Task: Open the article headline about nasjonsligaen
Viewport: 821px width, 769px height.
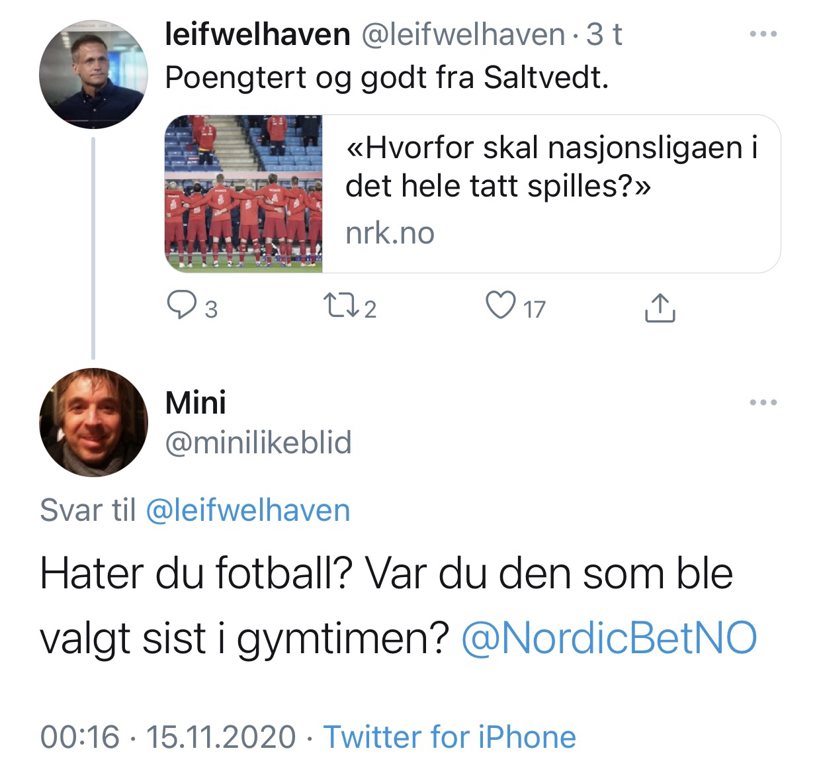Action: click(x=551, y=166)
